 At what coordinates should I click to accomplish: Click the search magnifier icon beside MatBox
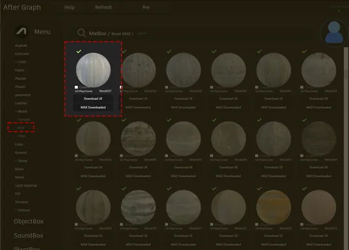pyautogui.click(x=81, y=33)
